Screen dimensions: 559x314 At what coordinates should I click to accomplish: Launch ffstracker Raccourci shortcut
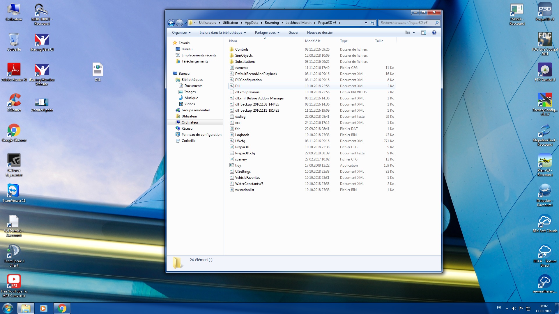click(545, 195)
